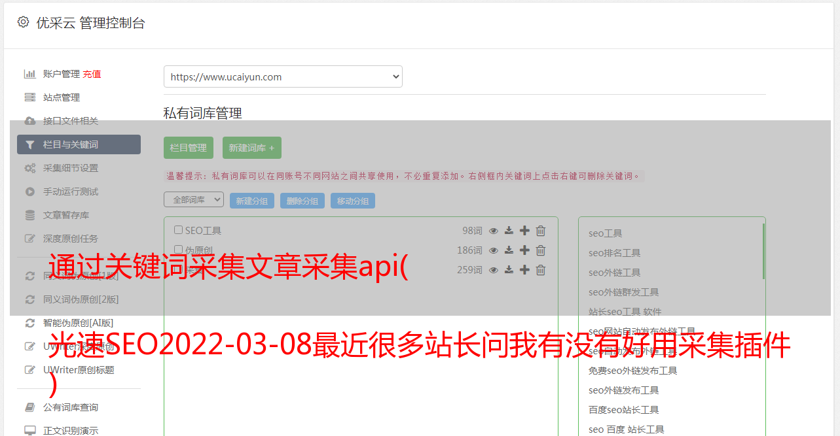Screen dimensions: 840x436
Task: Select keyword "seo排名工具"
Action: click(615, 253)
